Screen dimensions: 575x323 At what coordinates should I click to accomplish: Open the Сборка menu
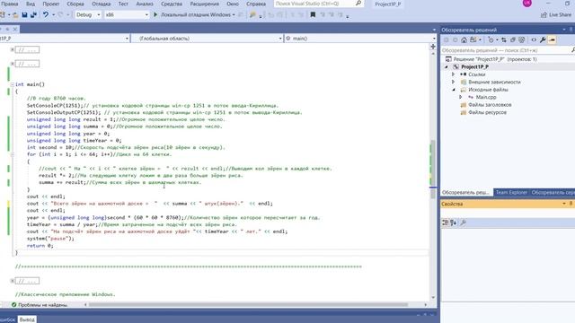coord(75,4)
